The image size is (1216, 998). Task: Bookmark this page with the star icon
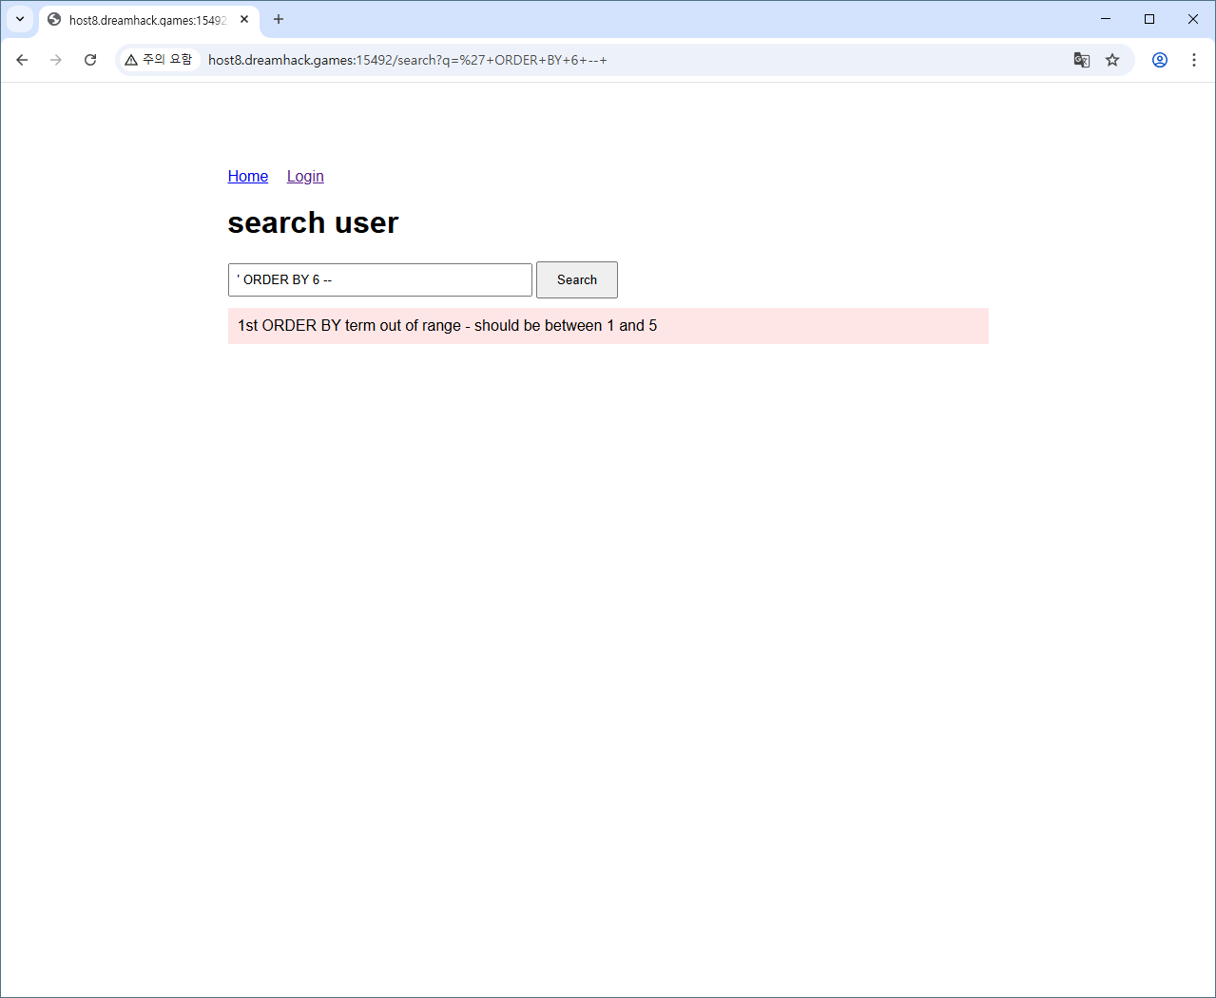pos(1112,60)
